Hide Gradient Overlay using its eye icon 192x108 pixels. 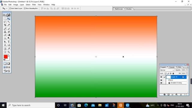161,83
